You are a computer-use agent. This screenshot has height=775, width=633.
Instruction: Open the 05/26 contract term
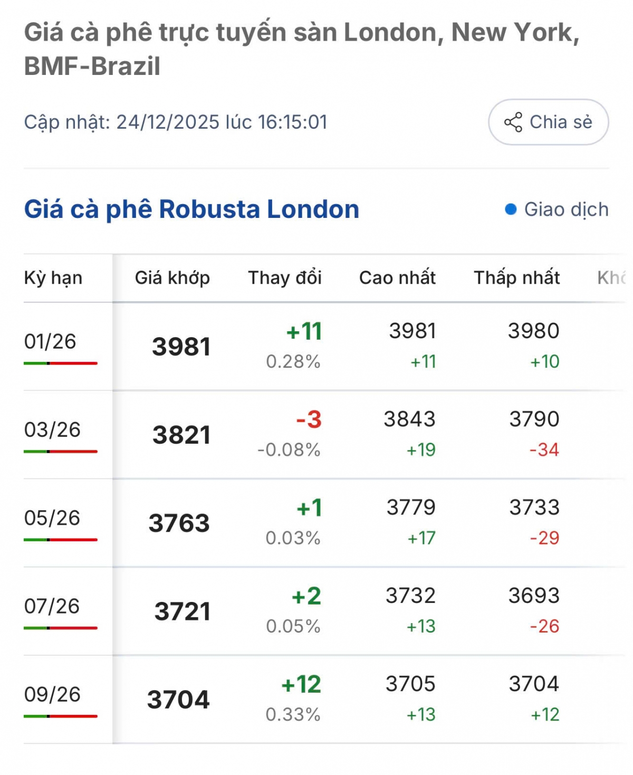[52, 518]
